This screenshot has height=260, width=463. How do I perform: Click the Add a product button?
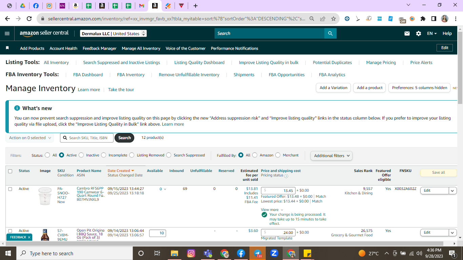pos(370,88)
